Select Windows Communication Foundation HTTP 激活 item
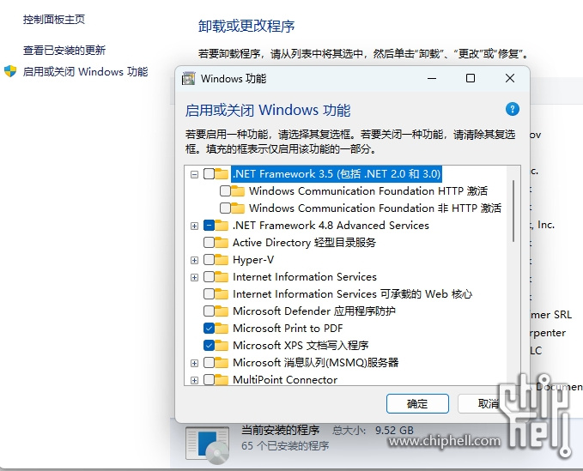 368,191
